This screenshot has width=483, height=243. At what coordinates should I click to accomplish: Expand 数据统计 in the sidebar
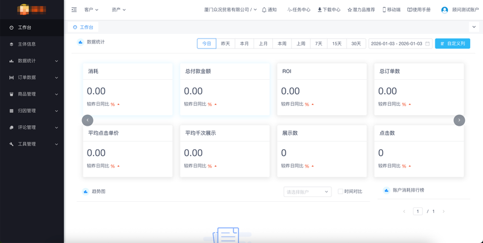tap(32, 61)
